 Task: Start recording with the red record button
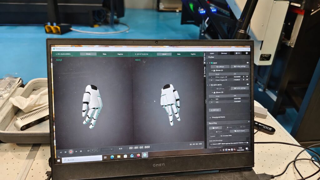coord(71,152)
